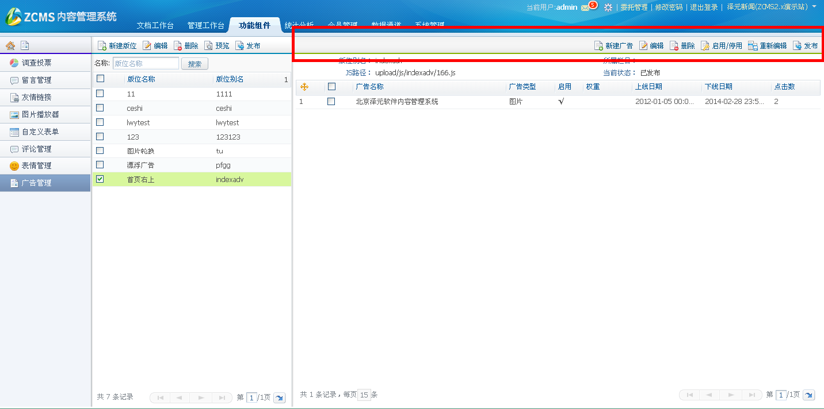Click the 预览 (preview) icon in left toolbar

pyautogui.click(x=209, y=46)
